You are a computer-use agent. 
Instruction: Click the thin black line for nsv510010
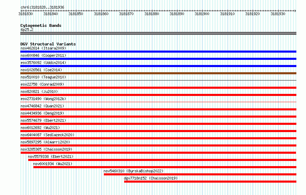tap(158, 80)
